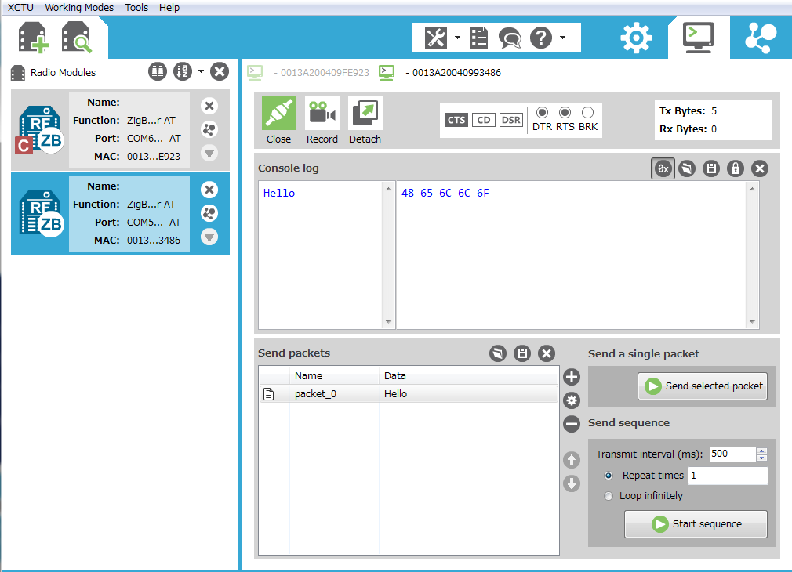Click Send selected packet button
The image size is (792, 572).
(x=703, y=386)
